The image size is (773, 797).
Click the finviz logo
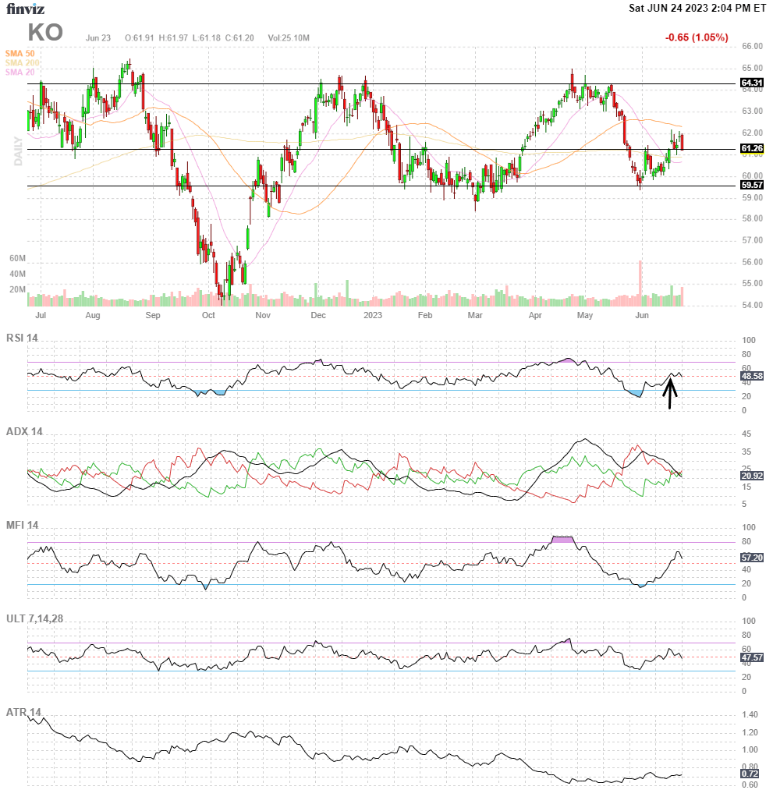click(x=25, y=9)
